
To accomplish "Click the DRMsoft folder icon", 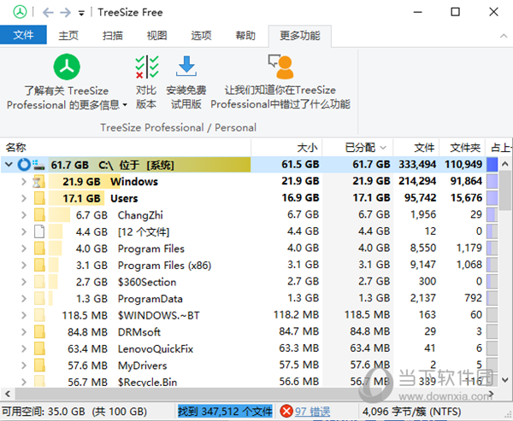I will pos(39,332).
